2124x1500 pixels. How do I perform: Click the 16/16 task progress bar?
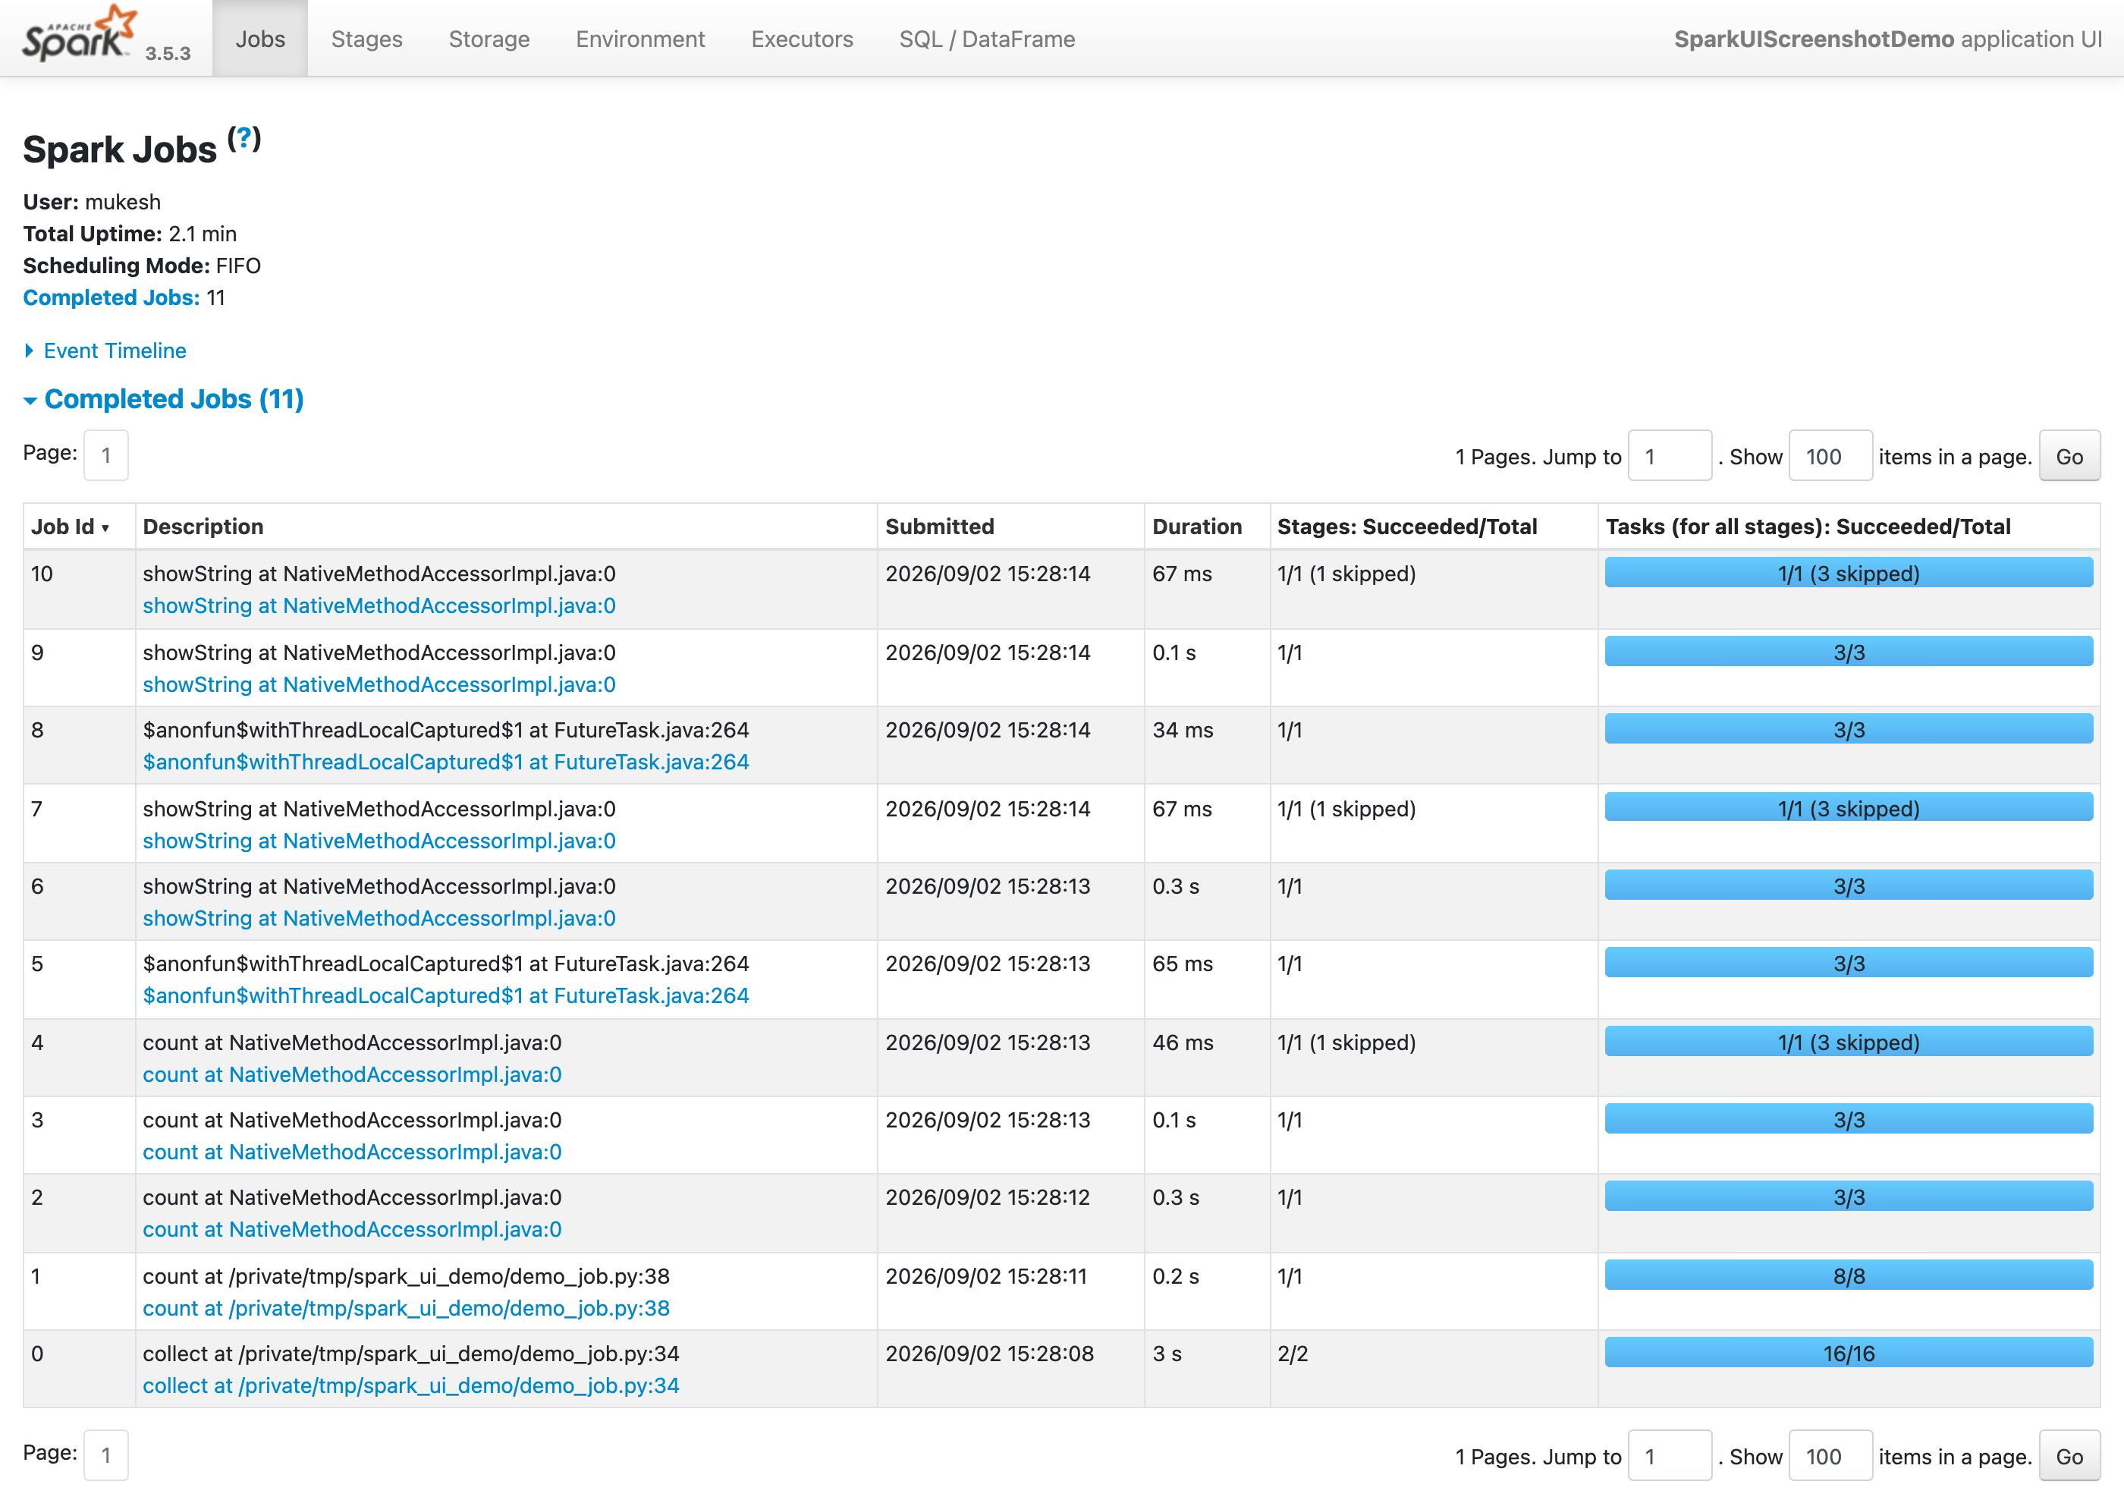click(1849, 1353)
